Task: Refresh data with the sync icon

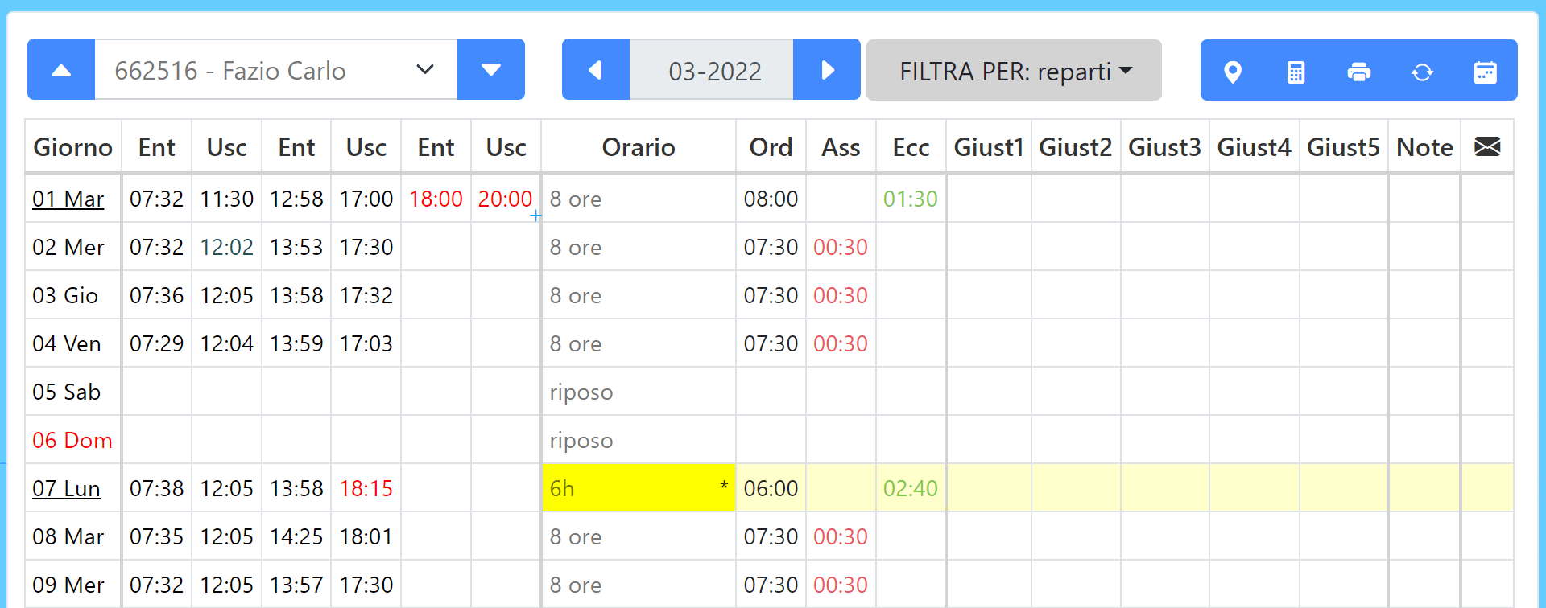Action: click(1422, 72)
